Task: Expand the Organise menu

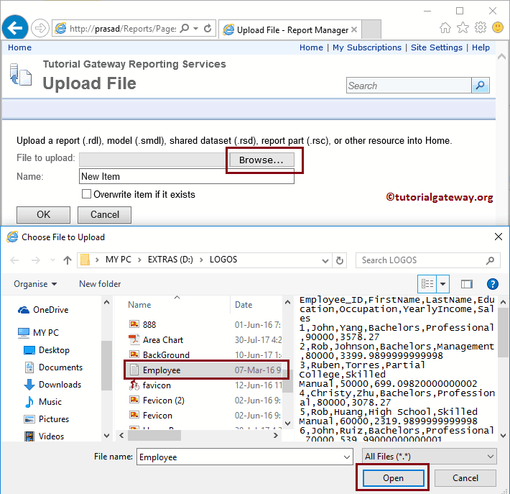Action: [35, 284]
